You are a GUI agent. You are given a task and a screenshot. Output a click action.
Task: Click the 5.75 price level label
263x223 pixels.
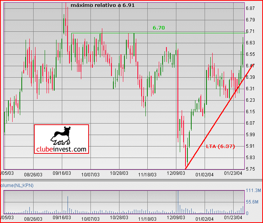click(250, 169)
